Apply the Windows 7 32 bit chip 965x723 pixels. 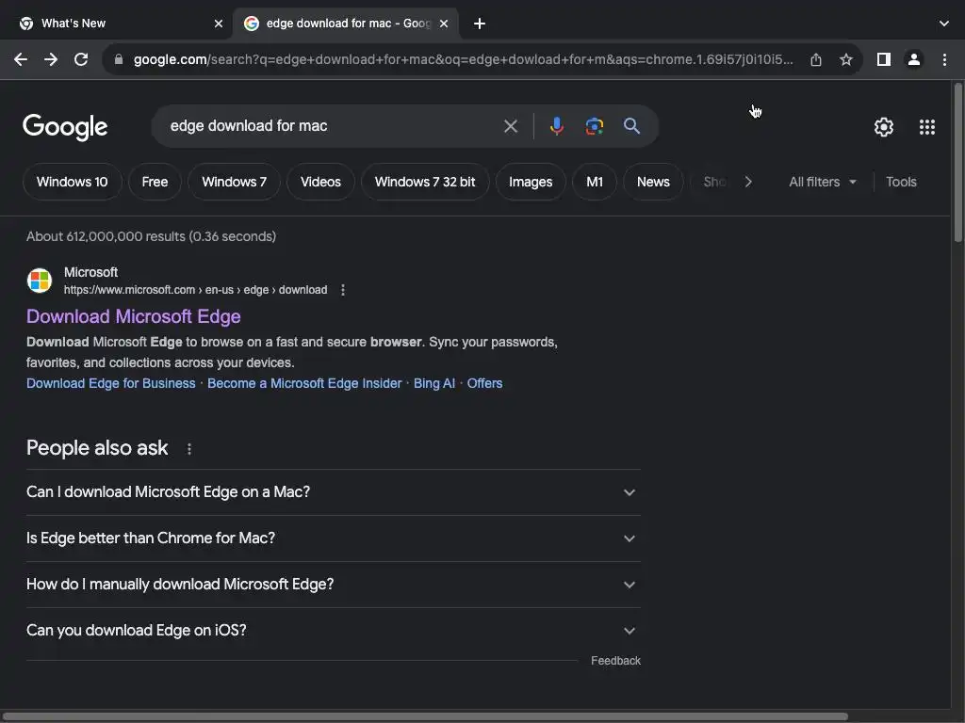click(x=425, y=182)
